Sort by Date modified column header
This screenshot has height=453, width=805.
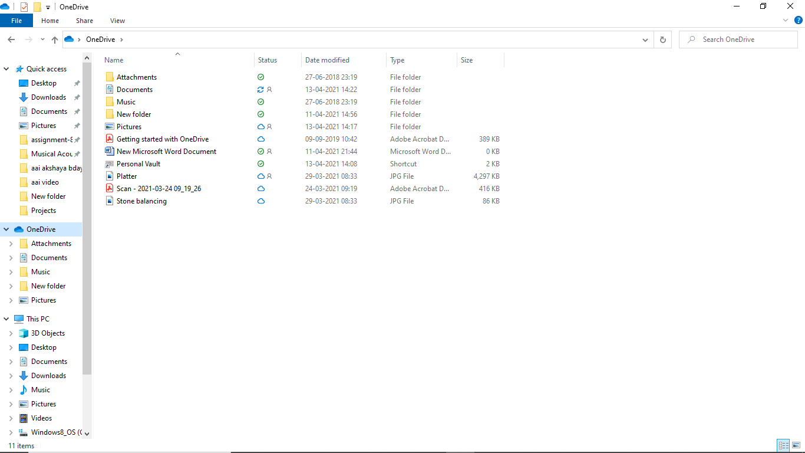pyautogui.click(x=344, y=60)
